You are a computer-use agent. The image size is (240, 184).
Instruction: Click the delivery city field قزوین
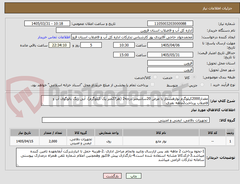click(x=170, y=70)
